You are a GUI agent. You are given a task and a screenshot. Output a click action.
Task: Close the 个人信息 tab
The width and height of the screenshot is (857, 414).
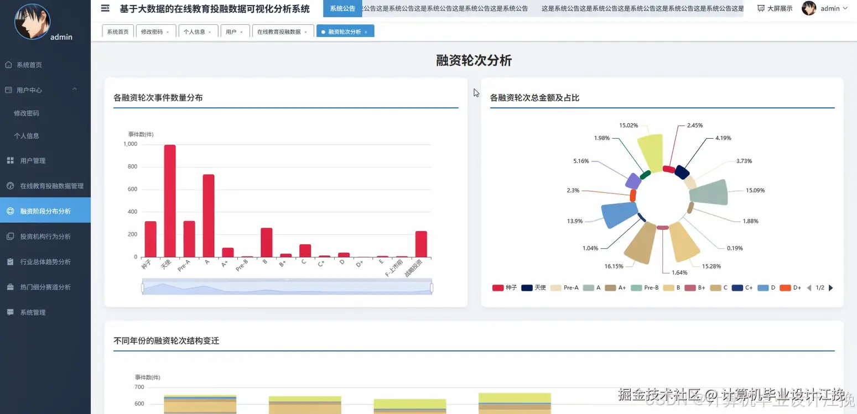pos(210,32)
